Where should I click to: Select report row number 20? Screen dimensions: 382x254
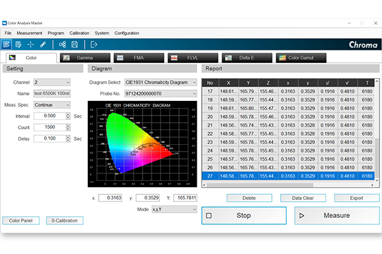tap(288, 117)
